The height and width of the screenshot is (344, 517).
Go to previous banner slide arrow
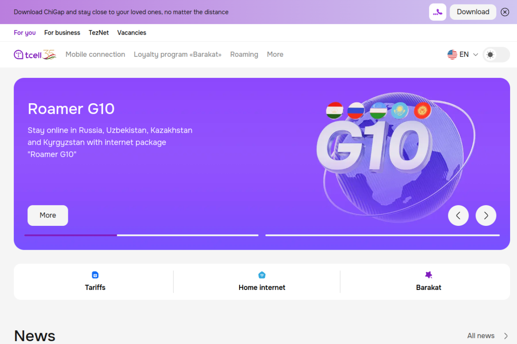pyautogui.click(x=458, y=215)
